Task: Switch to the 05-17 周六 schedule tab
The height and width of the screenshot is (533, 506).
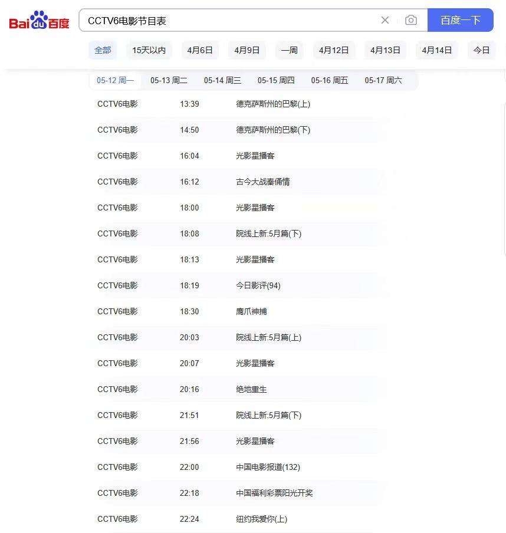Action: tap(383, 81)
